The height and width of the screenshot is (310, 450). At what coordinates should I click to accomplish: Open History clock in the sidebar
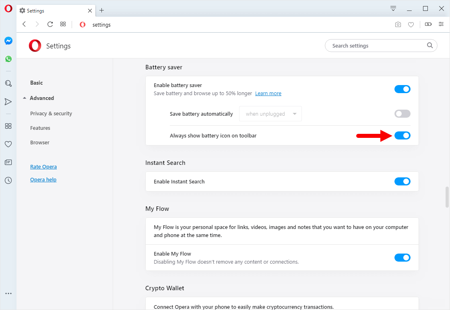point(8,181)
